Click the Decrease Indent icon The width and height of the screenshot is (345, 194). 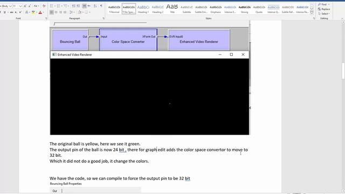[x=73, y=6]
